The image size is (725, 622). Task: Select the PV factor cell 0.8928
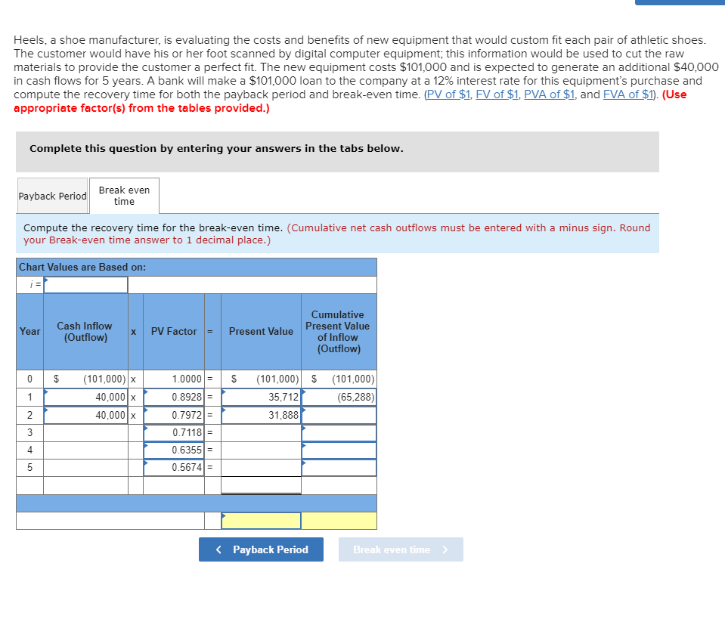point(174,397)
